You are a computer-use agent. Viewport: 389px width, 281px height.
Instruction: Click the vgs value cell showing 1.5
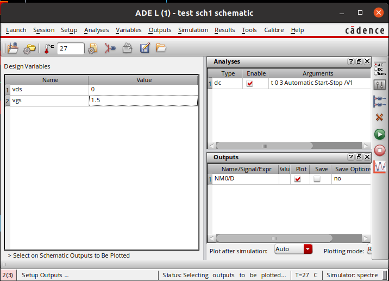pyautogui.click(x=143, y=101)
